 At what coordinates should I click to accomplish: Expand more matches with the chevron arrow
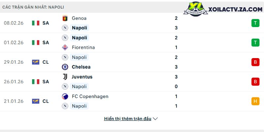[x=155, y=119]
